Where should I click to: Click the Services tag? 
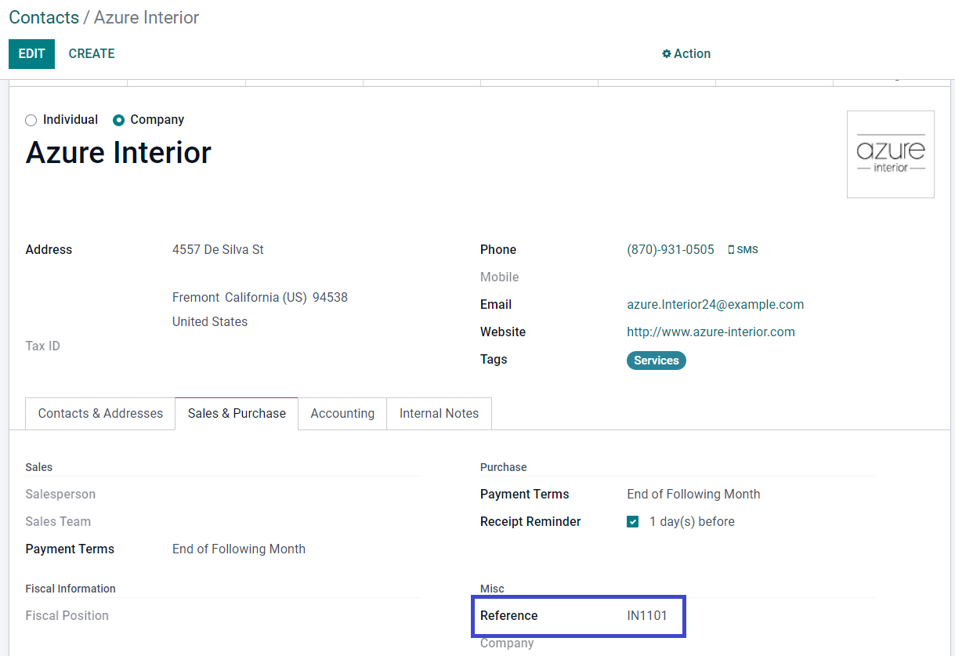click(657, 361)
